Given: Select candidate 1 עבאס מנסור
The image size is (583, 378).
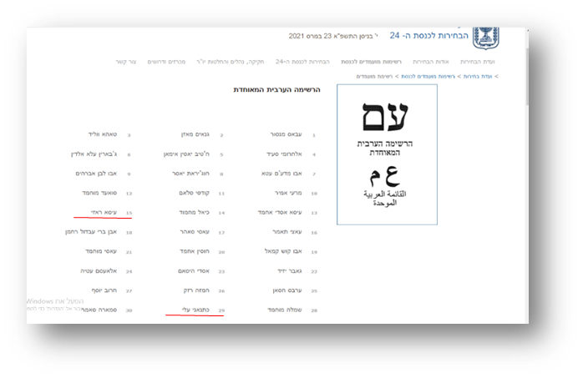Looking at the screenshot, I should 286,134.
